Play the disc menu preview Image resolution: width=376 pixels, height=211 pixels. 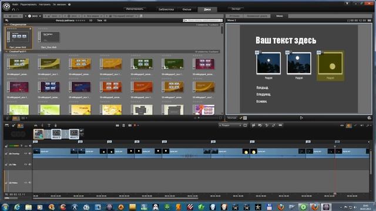click(x=301, y=118)
